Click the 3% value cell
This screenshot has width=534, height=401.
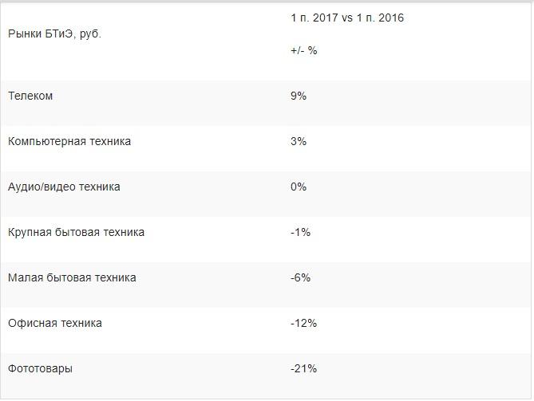299,142
